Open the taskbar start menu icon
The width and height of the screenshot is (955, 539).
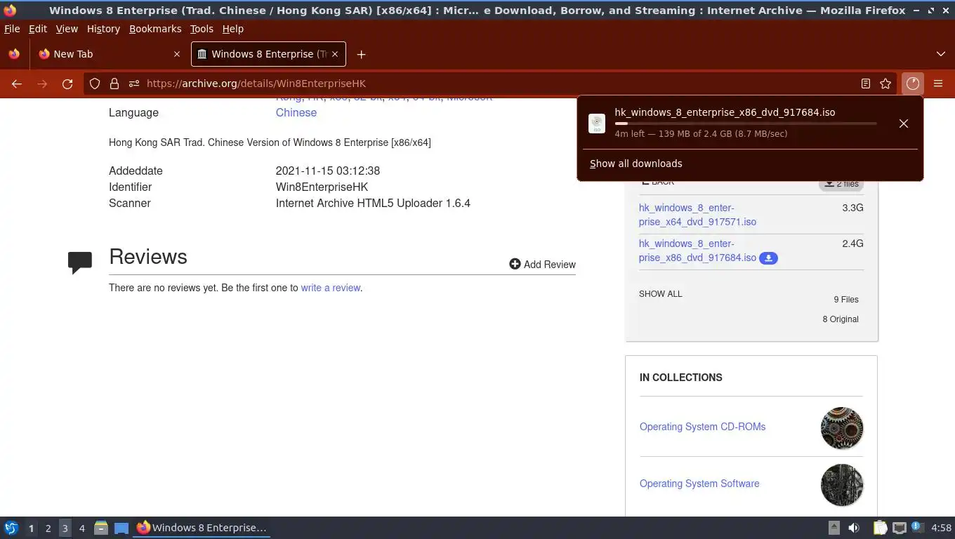coord(11,528)
